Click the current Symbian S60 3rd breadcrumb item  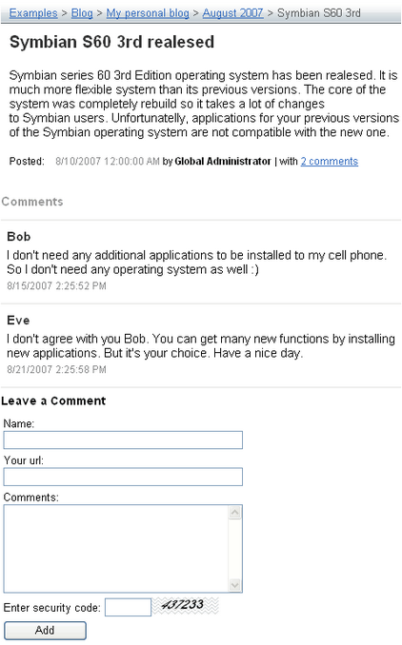click(x=319, y=13)
